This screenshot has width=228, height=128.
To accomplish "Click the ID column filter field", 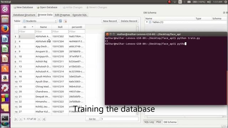I will [27, 32].
